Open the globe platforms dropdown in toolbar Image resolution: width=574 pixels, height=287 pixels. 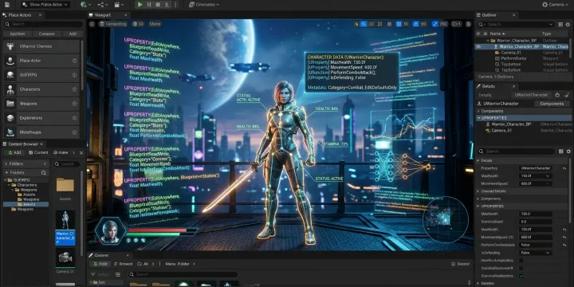tap(85, 5)
